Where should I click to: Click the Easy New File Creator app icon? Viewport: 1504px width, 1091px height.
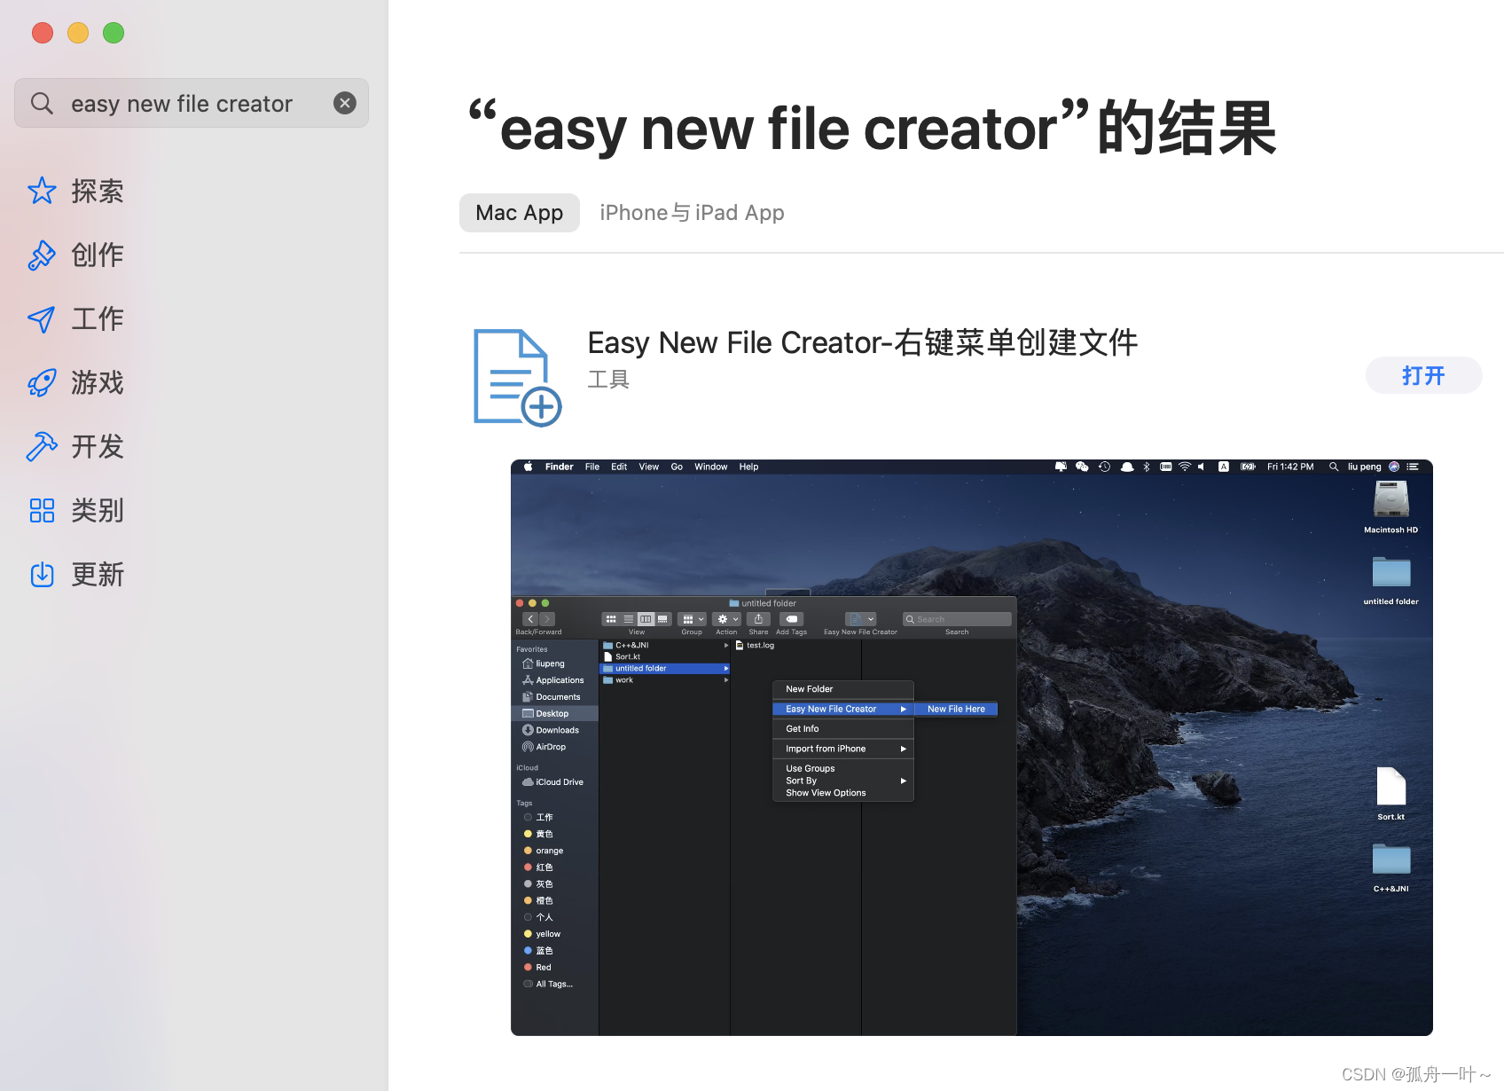518,378
